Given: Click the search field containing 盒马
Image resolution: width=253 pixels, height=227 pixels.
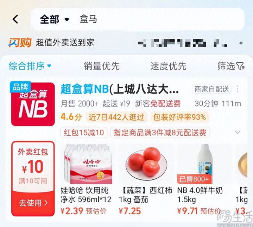Looking at the screenshot, I should tap(138, 19).
